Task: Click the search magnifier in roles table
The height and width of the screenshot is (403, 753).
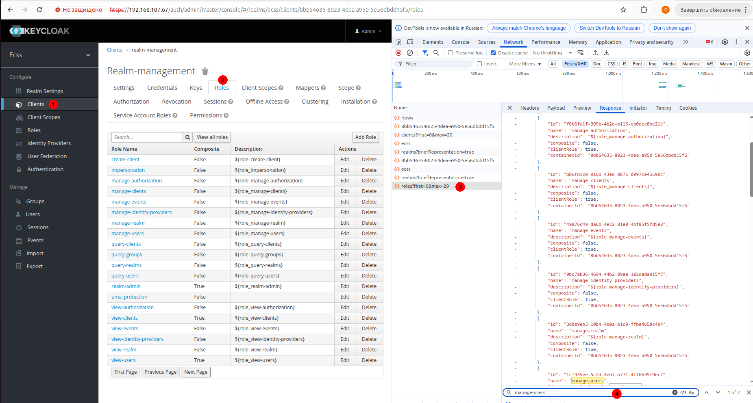Action: (187, 137)
